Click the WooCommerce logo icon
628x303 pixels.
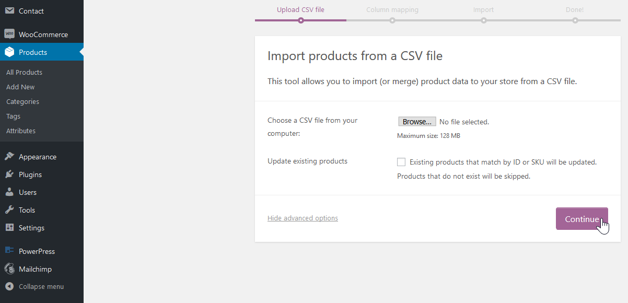pyautogui.click(x=9, y=34)
